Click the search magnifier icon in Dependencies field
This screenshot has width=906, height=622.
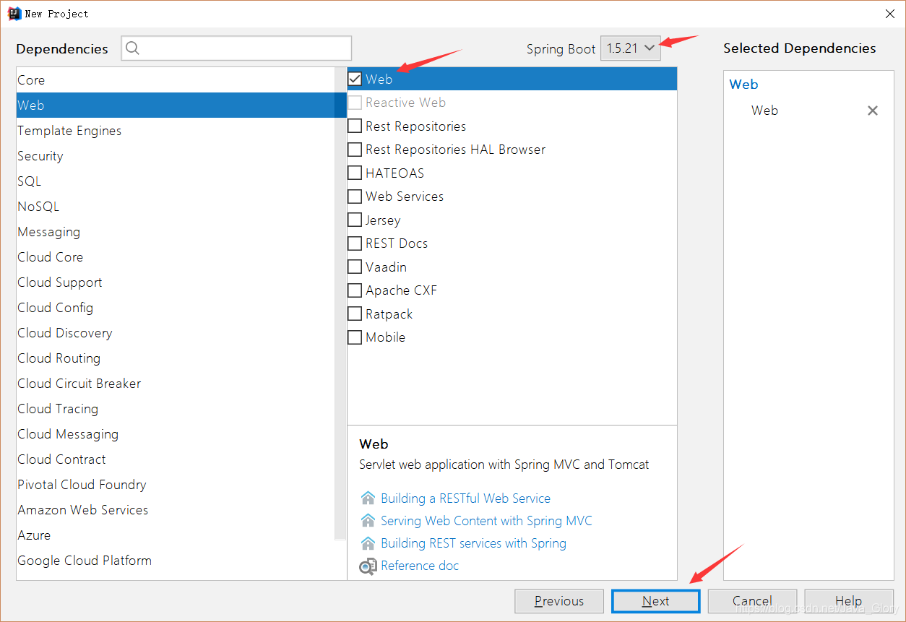(x=132, y=48)
